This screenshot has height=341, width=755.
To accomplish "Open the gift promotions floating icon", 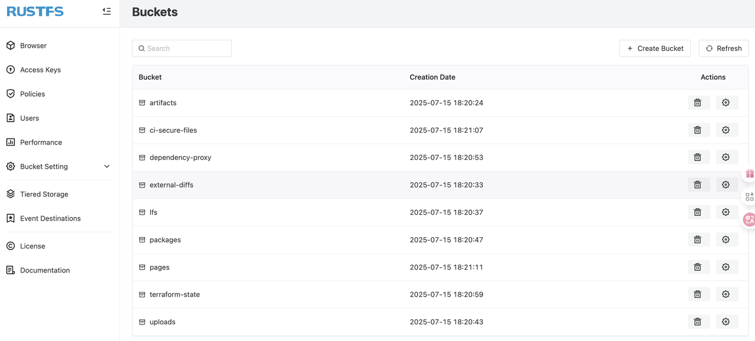I will pos(749,173).
